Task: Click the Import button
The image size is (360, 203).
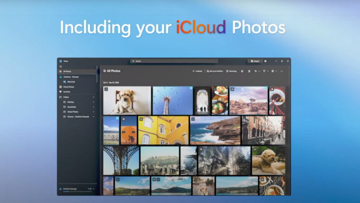Action: pos(254,61)
